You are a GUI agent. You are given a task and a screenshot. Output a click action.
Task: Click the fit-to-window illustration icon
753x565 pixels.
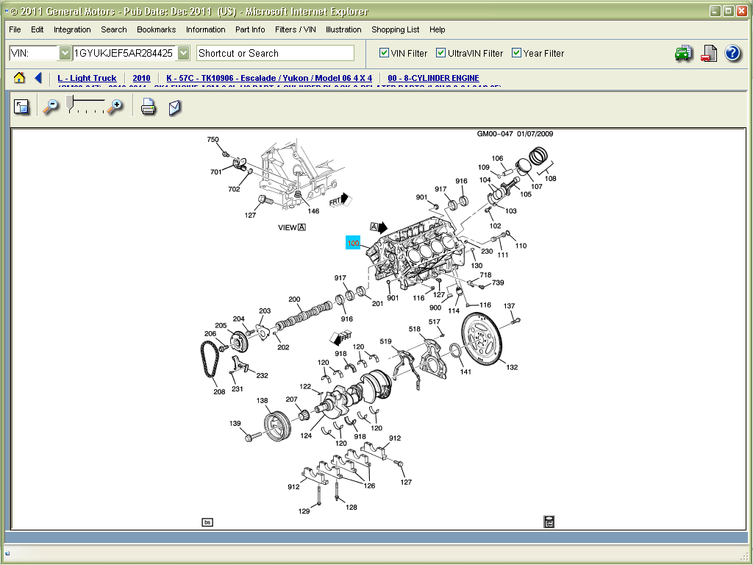pos(21,107)
